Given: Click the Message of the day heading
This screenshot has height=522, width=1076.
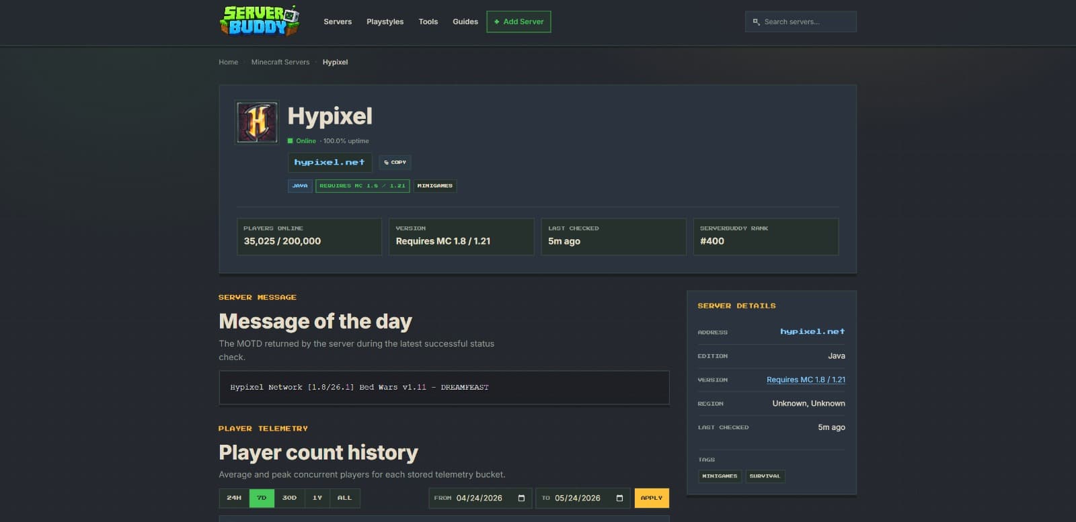Looking at the screenshot, I should 315,322.
